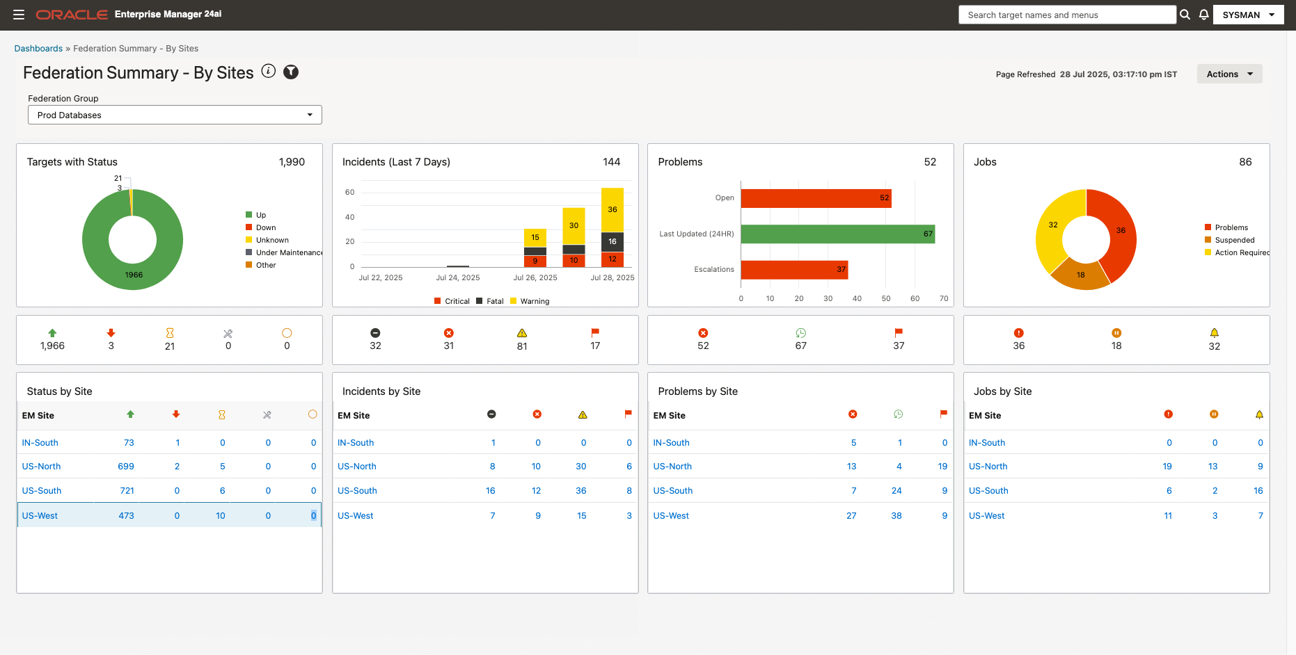Click the search magnifier icon
The height and width of the screenshot is (655, 1296).
[x=1185, y=15]
